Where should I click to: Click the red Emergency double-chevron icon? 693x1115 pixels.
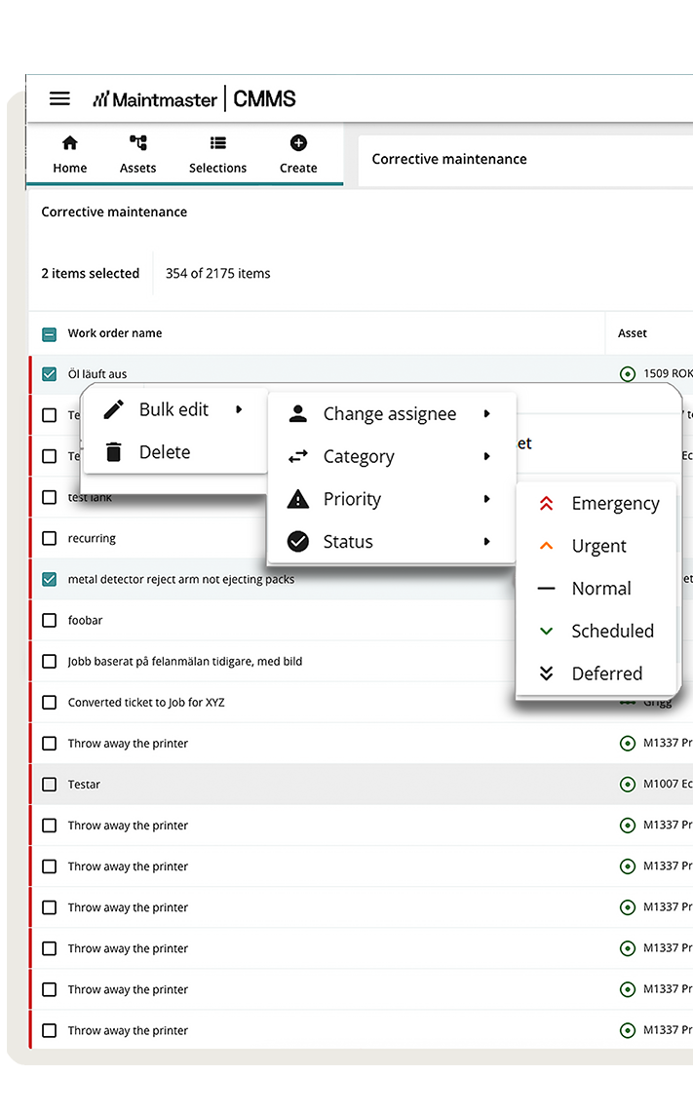(546, 504)
